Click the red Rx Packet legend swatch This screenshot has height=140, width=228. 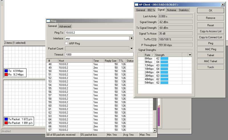(6, 123)
